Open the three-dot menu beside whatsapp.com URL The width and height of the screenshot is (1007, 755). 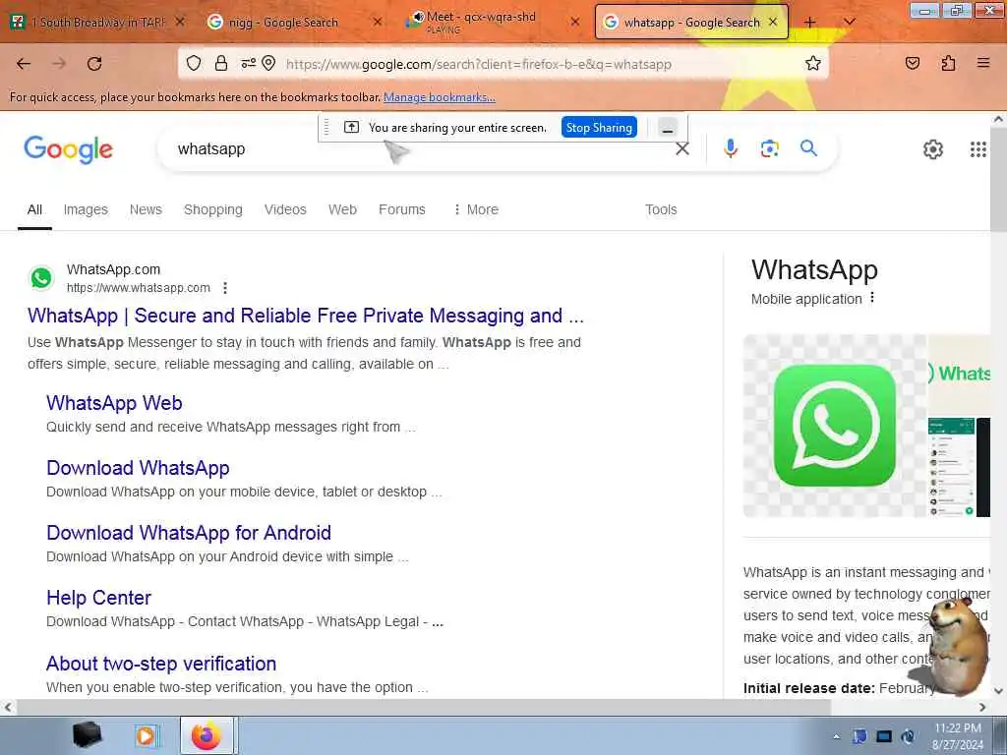[x=225, y=288]
